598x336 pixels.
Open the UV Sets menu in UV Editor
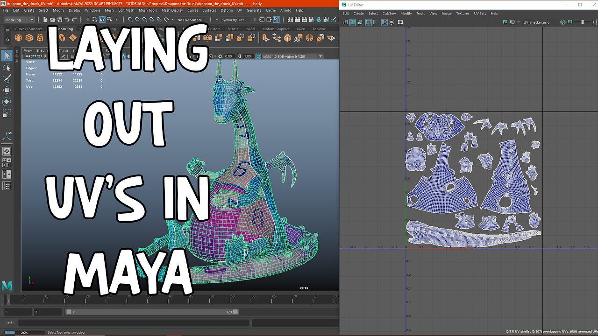click(480, 14)
